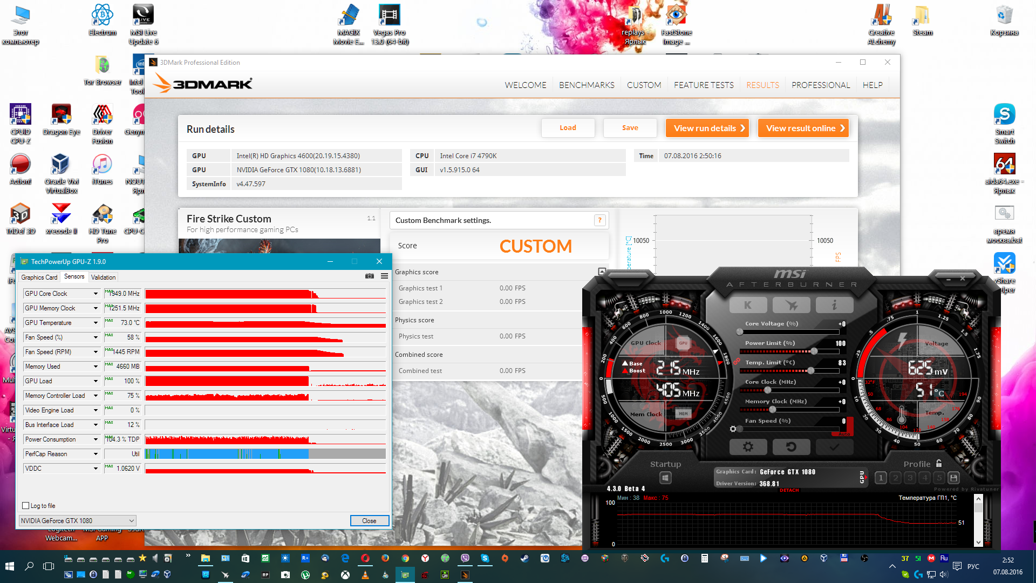
Task: Click the View run details button
Action: pyautogui.click(x=707, y=128)
